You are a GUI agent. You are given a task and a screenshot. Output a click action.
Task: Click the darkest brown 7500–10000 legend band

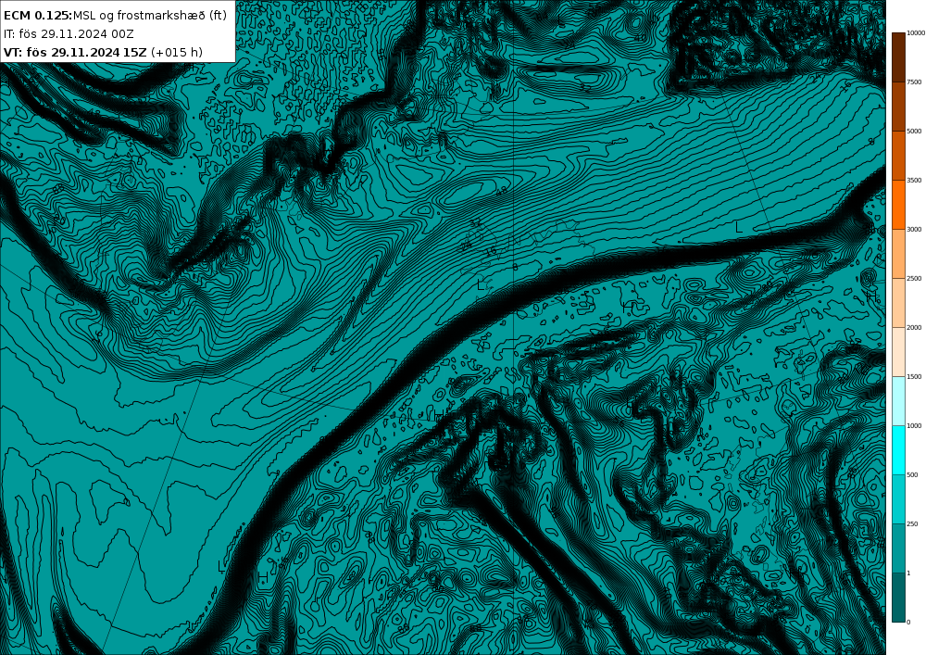pyautogui.click(x=898, y=57)
